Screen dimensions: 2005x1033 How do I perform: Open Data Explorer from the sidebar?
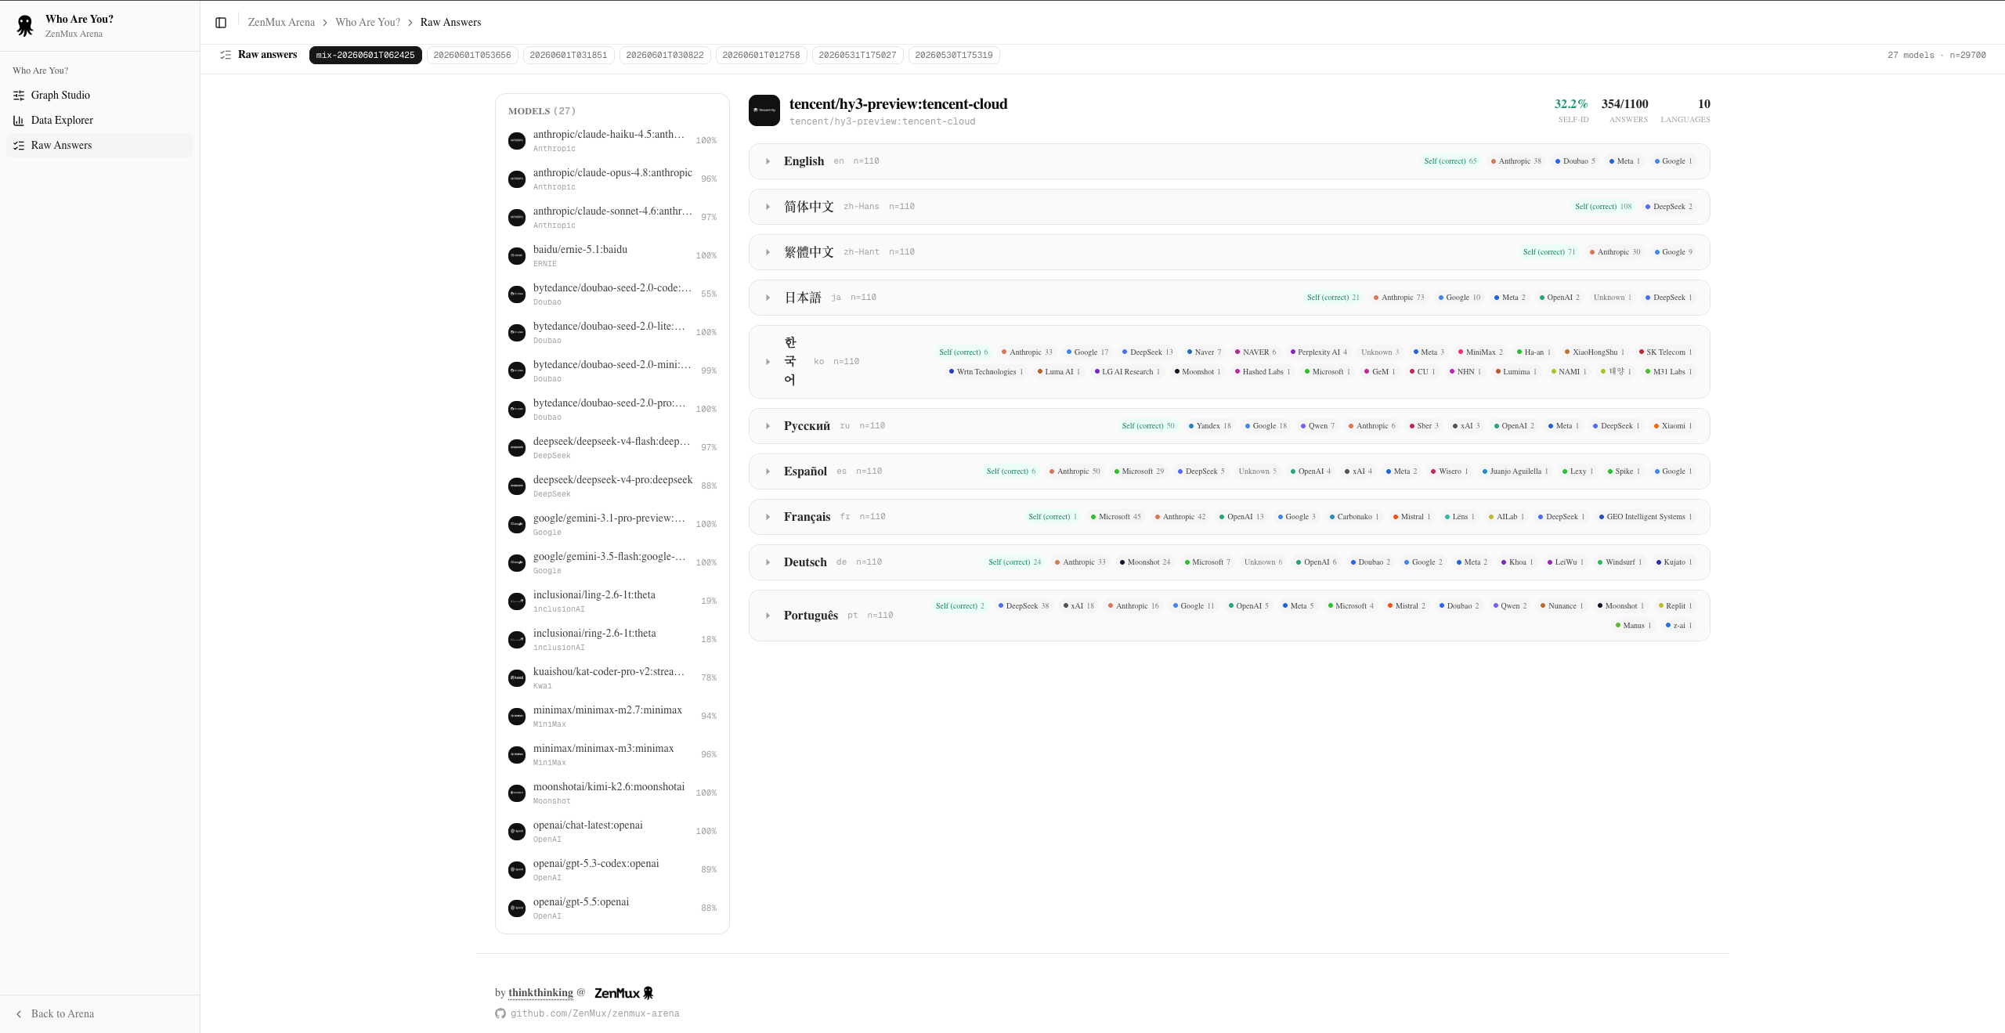(99, 121)
